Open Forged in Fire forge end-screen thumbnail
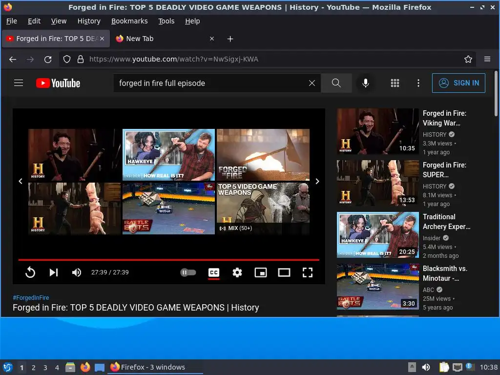This screenshot has width=500, height=375. (x=263, y=155)
